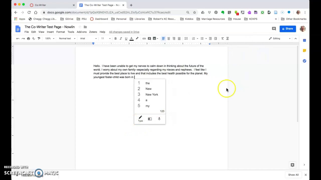Click the Insert image icon
Viewport: 321px width, 180px height.
[154, 38]
